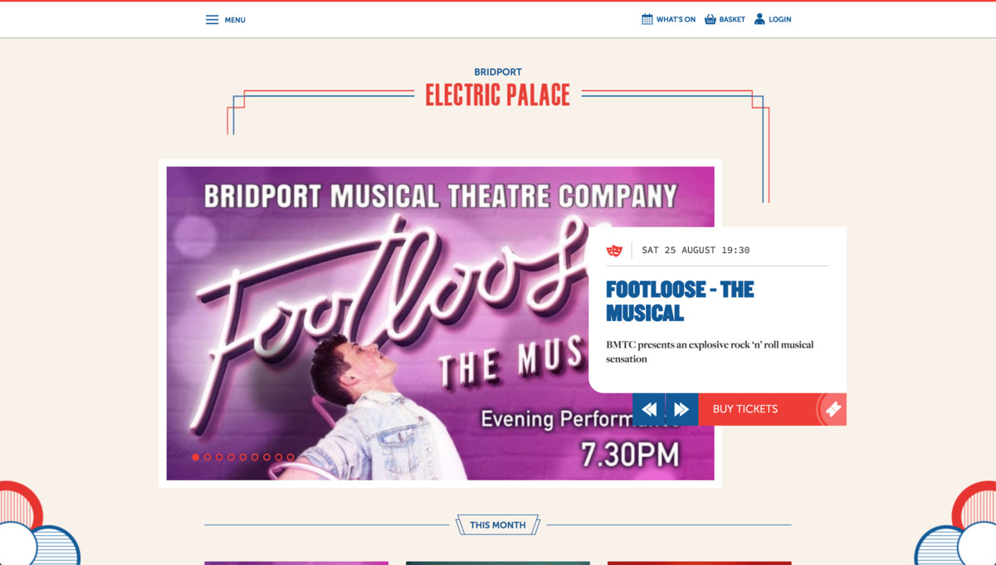Select the last carousel dot

(290, 457)
